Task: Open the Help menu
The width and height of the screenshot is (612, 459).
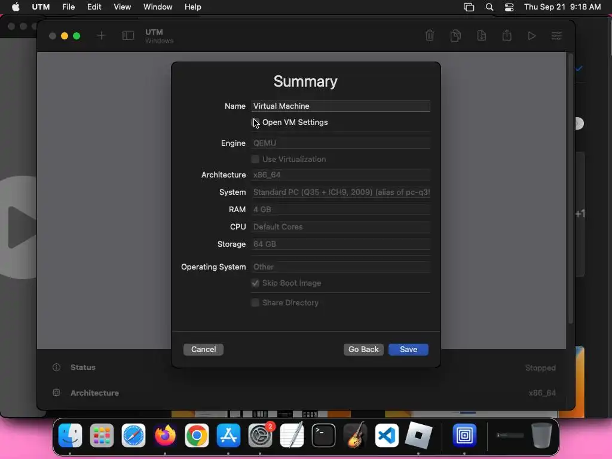Action: point(193,7)
